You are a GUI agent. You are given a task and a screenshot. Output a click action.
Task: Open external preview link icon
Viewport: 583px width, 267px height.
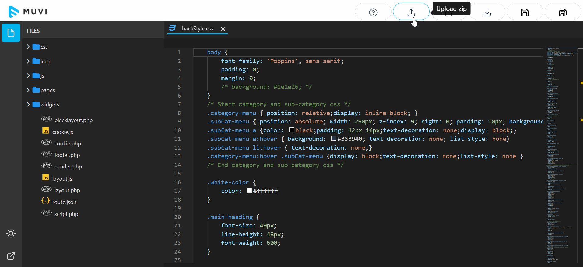[11, 256]
